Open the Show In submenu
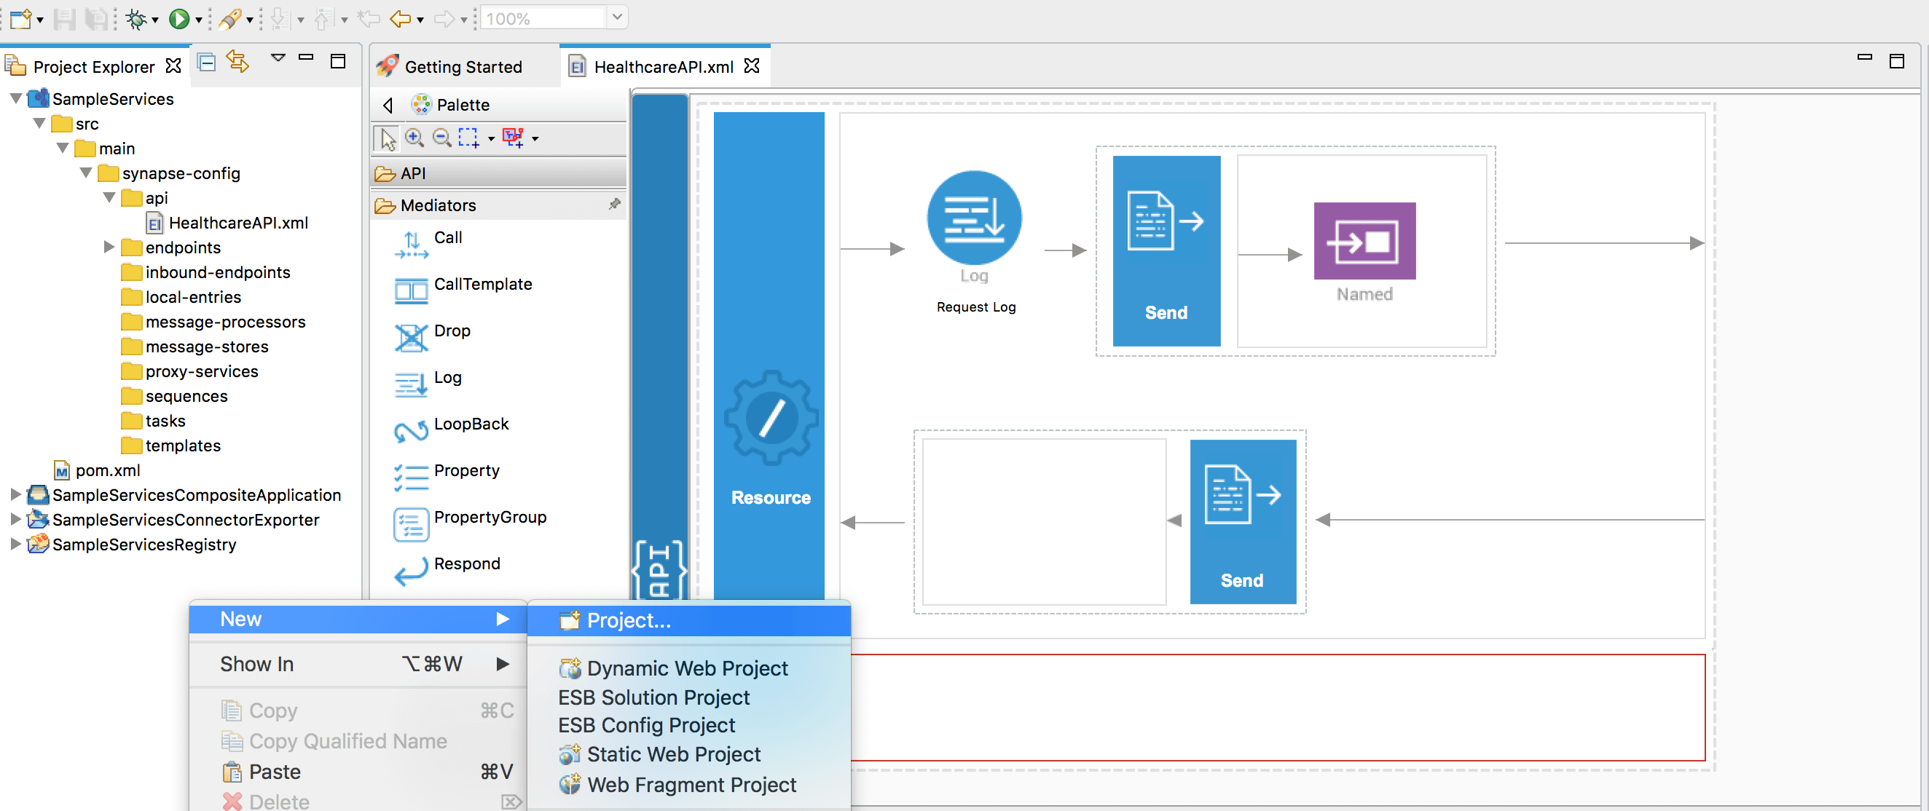This screenshot has width=1929, height=811. (x=358, y=665)
